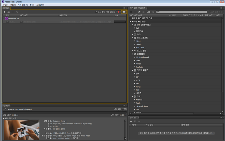Collapse Sequence 01 in the queue
The width and height of the screenshot is (225, 141).
pyautogui.click(x=4, y=18)
